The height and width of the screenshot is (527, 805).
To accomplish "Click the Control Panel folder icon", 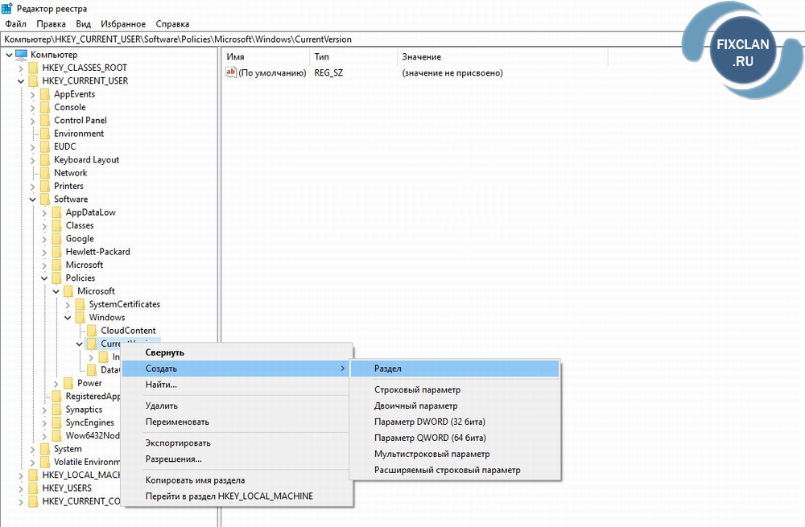I will click(45, 121).
